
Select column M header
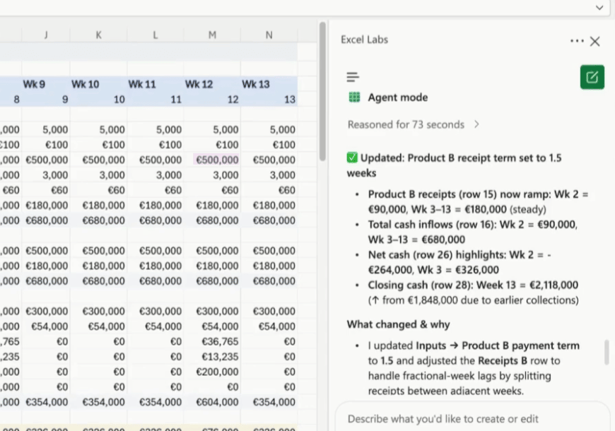[212, 35]
